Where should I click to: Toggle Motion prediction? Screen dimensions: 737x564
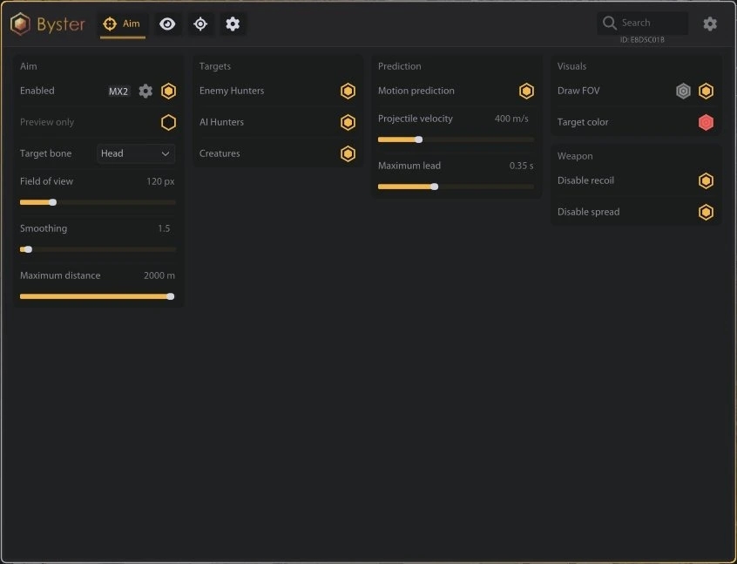click(526, 91)
